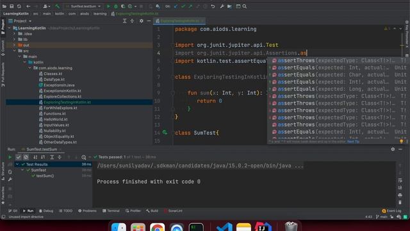Image resolution: width=410 pixels, height=231 pixels.
Task: Click the clear all trash icon beside the console
Action: pyautogui.click(x=400, y=203)
